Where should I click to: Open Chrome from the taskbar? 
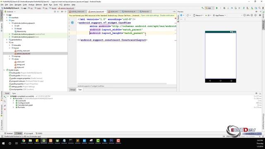24,141
